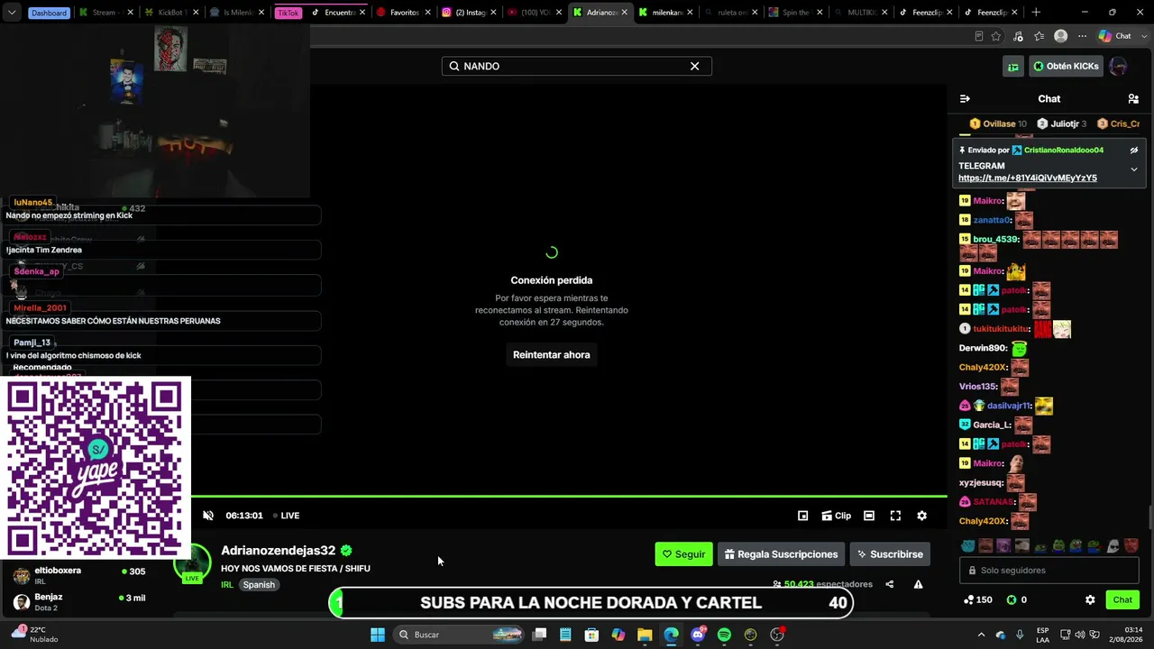Open the Adrianozendejas32 channel name
Viewport: 1154px width, 649px height.
click(x=279, y=551)
